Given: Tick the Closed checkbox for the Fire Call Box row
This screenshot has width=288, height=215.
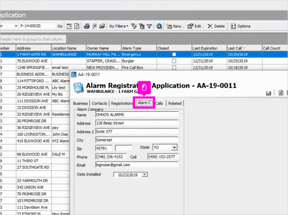Looking at the screenshot, I should (174, 68).
